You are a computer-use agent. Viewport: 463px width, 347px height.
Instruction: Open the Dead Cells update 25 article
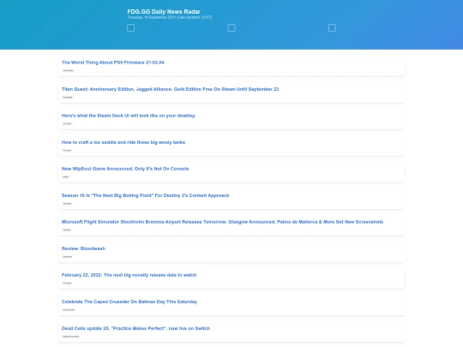pos(135,328)
